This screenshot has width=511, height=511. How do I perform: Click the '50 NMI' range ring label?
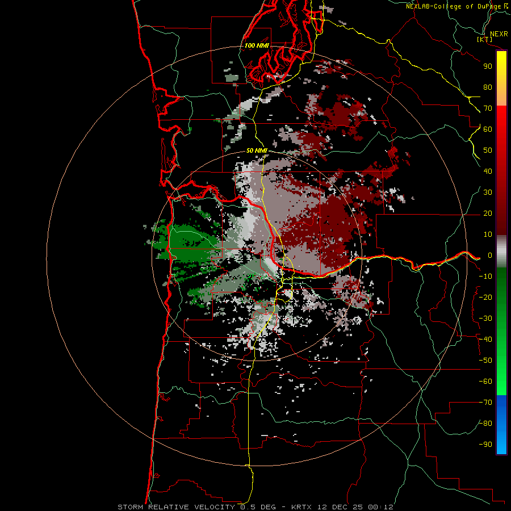pos(257,150)
